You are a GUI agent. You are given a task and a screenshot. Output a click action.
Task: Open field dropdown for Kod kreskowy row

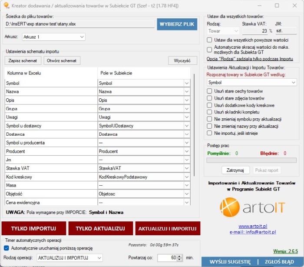coord(187,177)
